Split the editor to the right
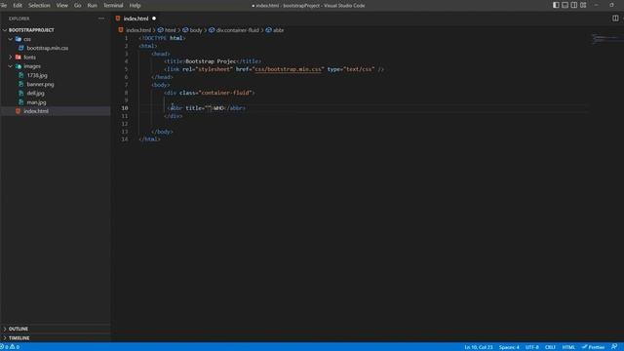The height and width of the screenshot is (351, 624). click(x=615, y=19)
